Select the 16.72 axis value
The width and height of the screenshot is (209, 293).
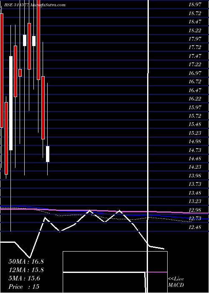coord(195,82)
